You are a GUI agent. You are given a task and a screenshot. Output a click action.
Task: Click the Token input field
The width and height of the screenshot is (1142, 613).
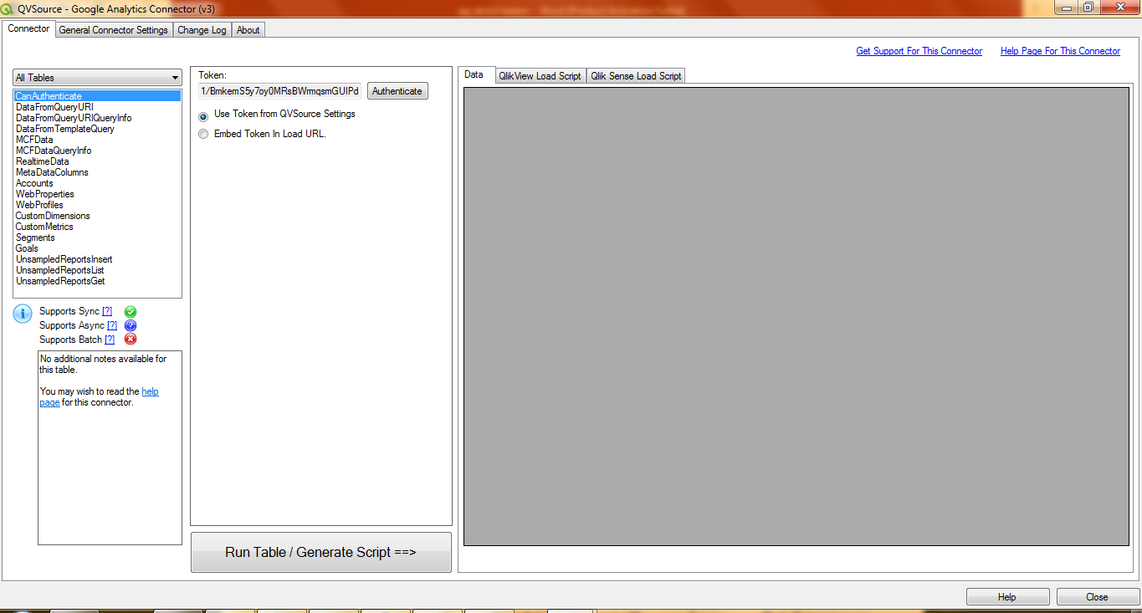coord(279,91)
